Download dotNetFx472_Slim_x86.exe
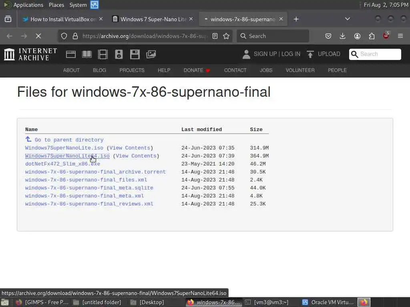The image size is (410, 307). coord(62,164)
